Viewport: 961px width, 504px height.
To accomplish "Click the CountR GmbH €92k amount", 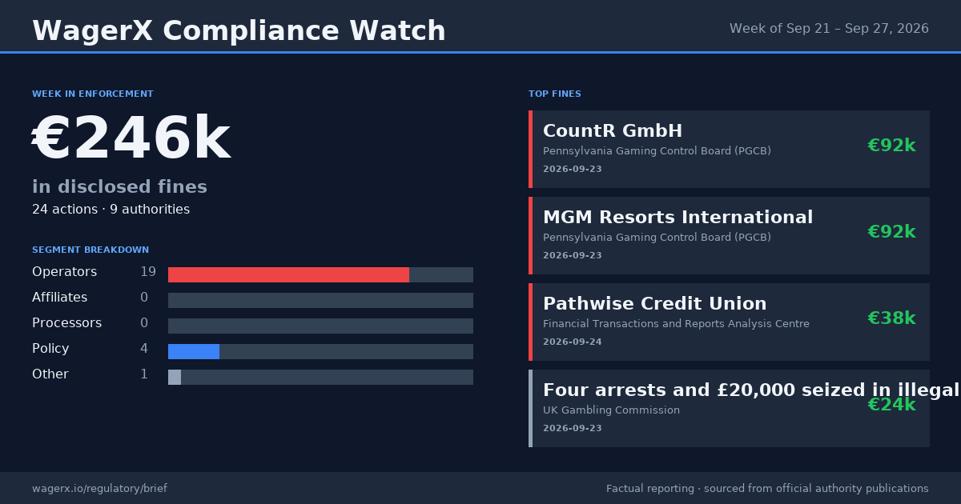I will click(891, 146).
